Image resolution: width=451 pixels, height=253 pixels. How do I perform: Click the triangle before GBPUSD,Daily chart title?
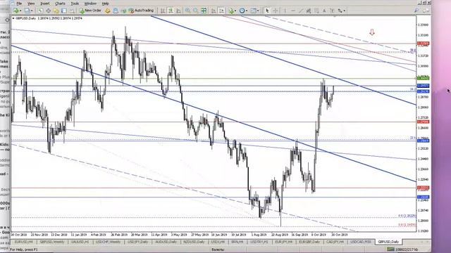[13, 18]
